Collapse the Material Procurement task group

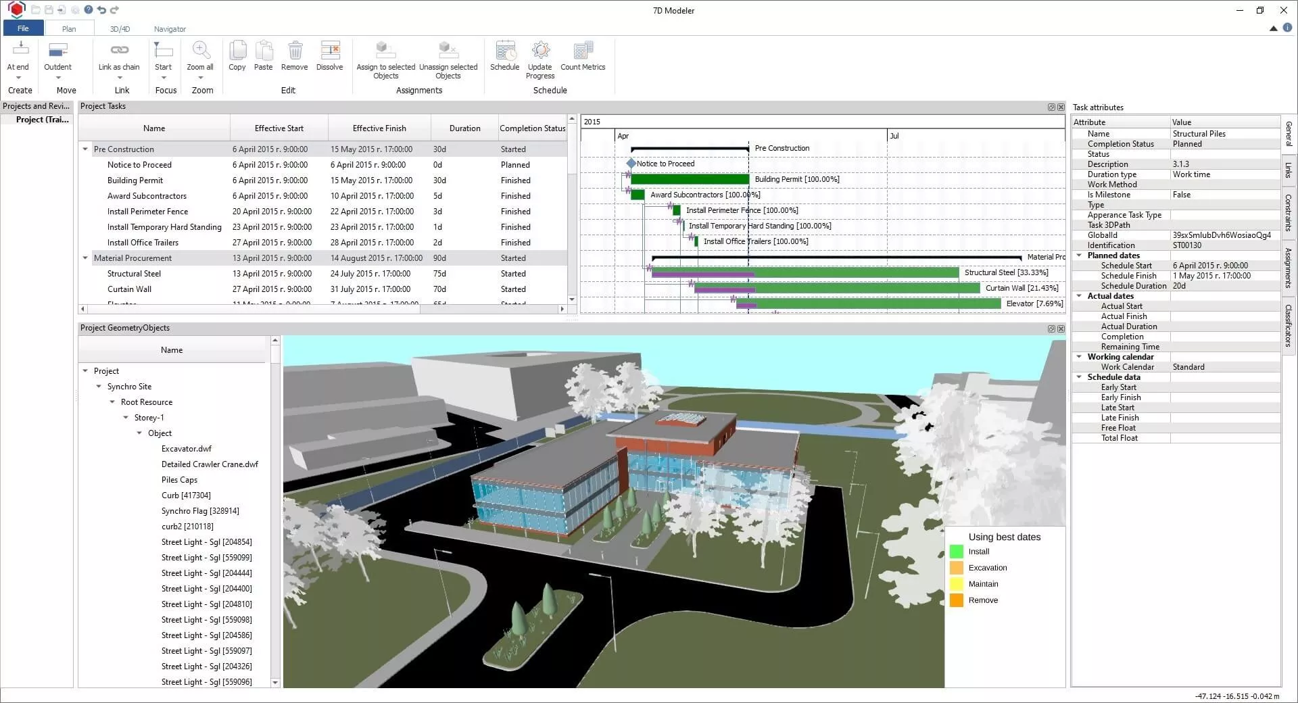85,258
